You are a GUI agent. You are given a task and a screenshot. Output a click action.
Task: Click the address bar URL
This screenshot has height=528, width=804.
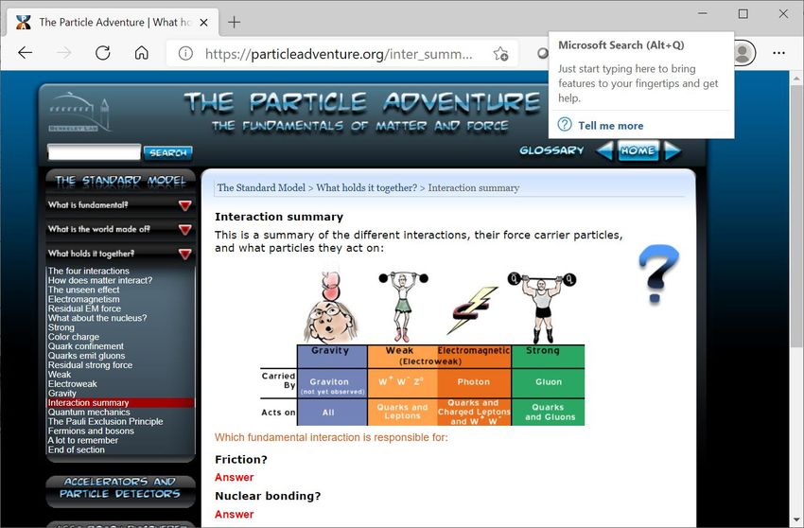(339, 53)
